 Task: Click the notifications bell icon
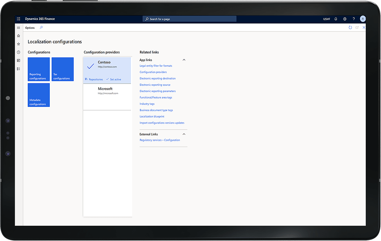point(336,19)
